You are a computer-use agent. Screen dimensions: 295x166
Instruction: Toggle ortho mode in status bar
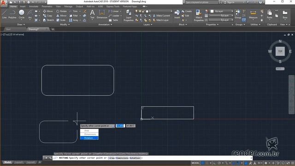(x=214, y=163)
